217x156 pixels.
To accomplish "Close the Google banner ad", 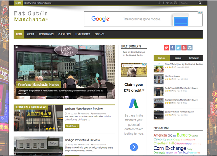I will pyautogui.click(x=201, y=13).
